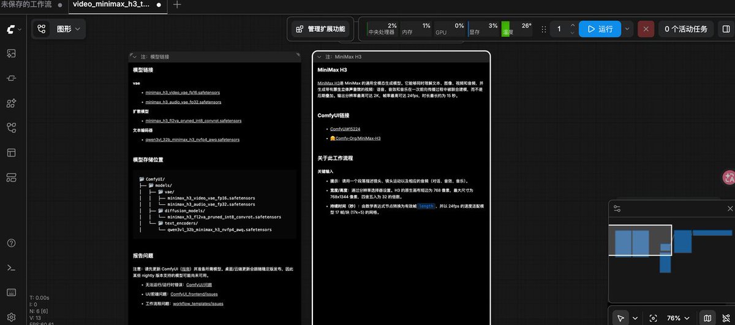This screenshot has height=325, width=735.
Task: Click the batch count input field
Action: (x=559, y=29)
